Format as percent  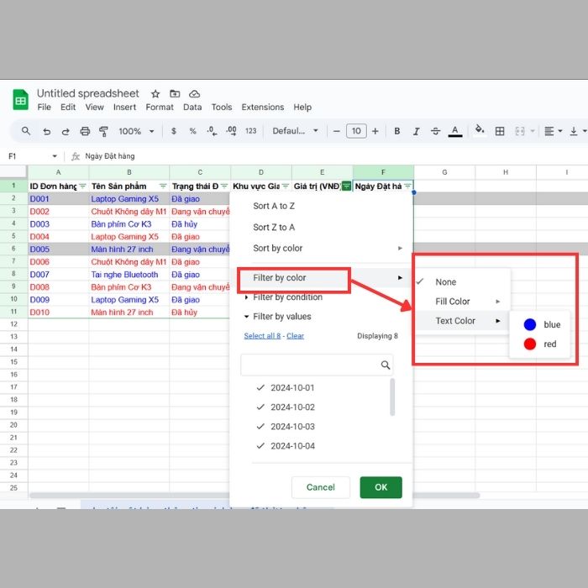[x=192, y=131]
